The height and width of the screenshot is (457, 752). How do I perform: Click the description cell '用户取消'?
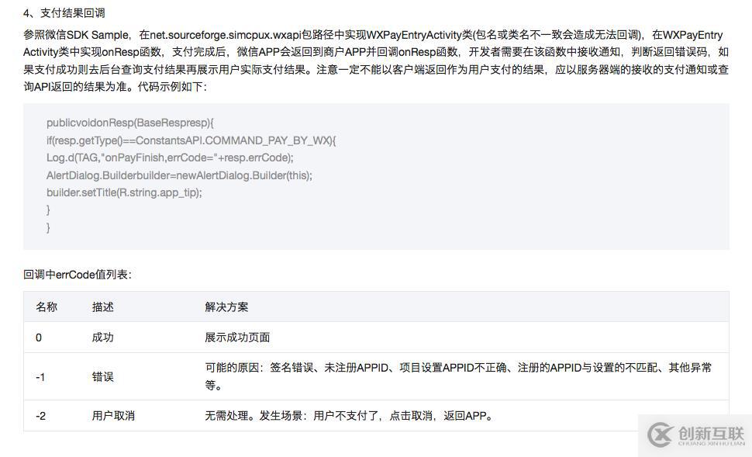tap(113, 416)
